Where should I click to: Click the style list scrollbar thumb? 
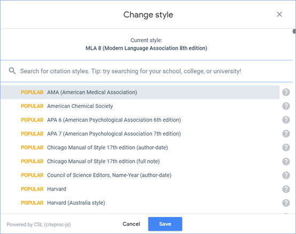(x=294, y=32)
